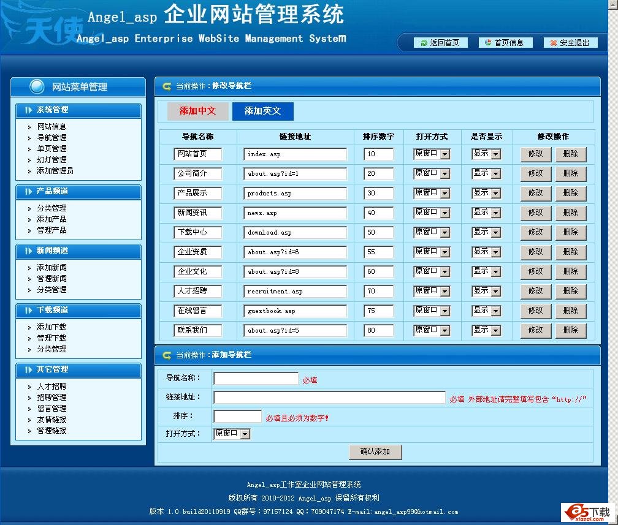The image size is (618, 525).
Task: Click the link field containing guestbook.asp
Action: click(x=296, y=311)
